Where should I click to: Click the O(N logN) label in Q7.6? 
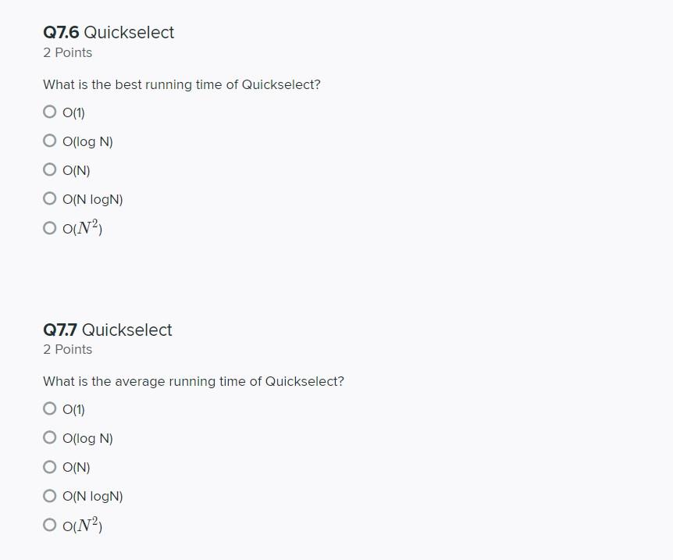[x=93, y=199]
